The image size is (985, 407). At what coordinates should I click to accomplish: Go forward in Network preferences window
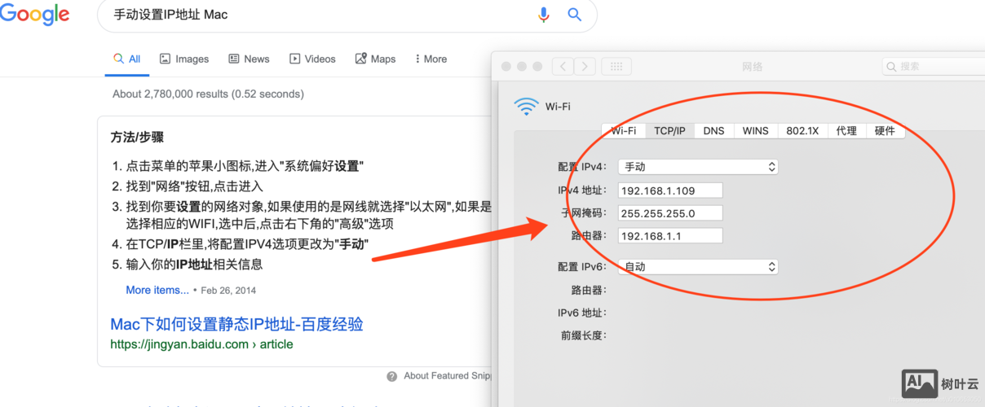pyautogui.click(x=585, y=66)
